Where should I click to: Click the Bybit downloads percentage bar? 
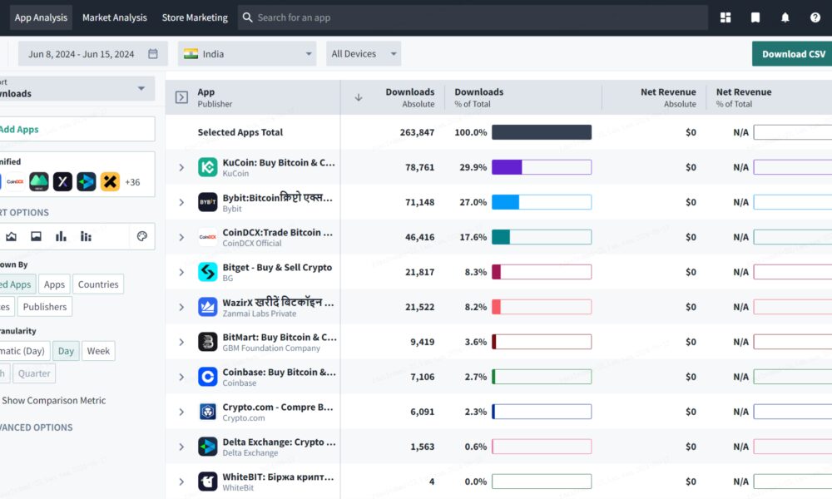tap(541, 202)
